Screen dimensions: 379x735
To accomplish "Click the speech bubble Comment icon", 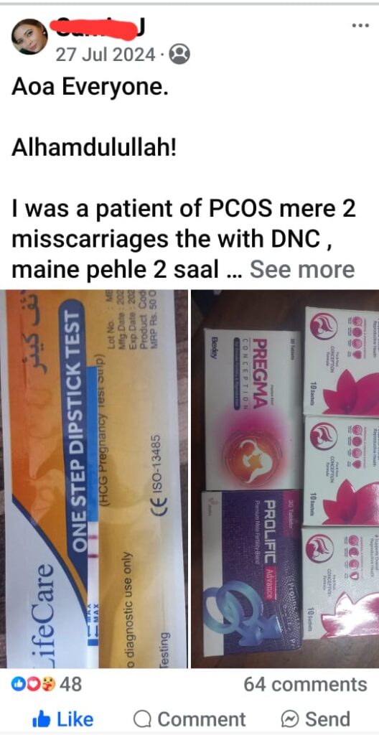I will pos(142,719).
